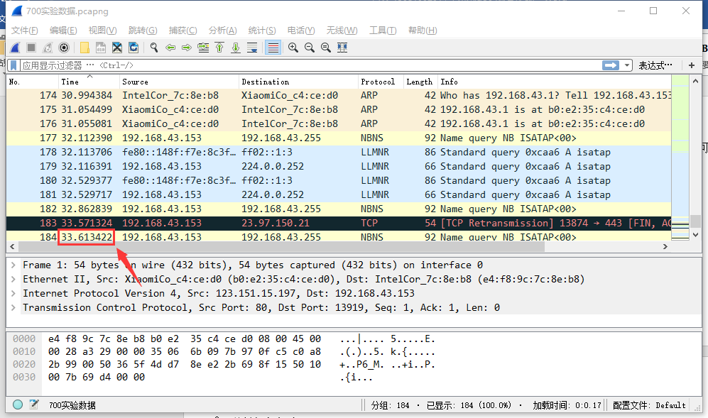
Task: Click the Restart current capture icon
Action: 48,48
